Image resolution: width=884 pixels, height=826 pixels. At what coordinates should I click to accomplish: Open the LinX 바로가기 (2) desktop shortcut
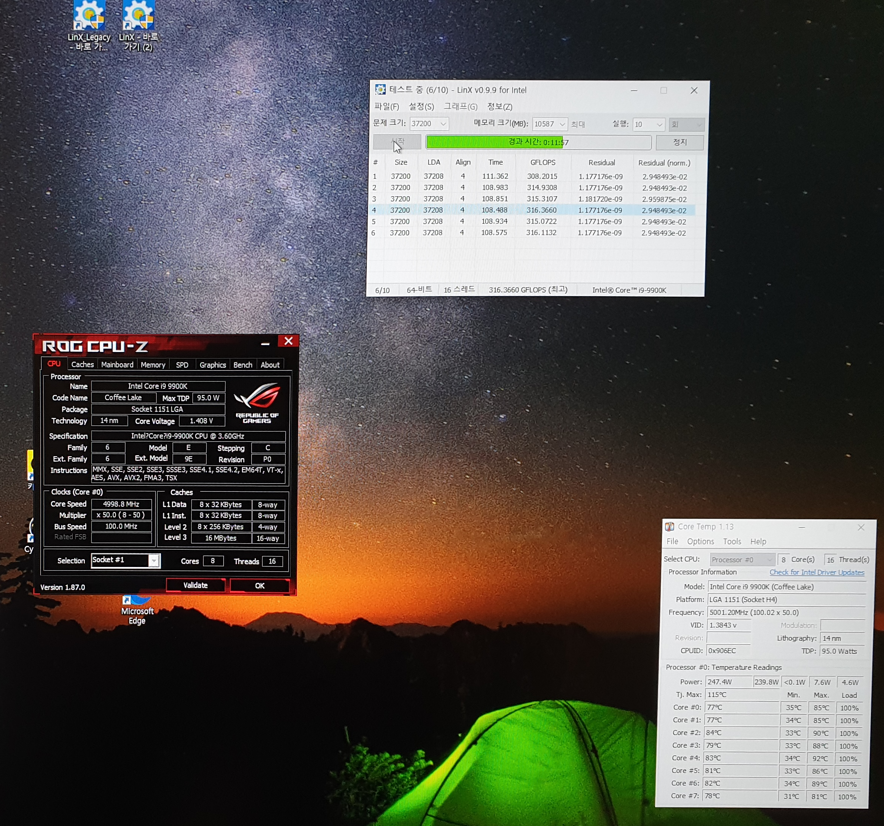pos(138,26)
